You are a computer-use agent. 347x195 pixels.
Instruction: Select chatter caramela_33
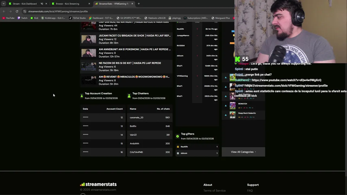136,118
